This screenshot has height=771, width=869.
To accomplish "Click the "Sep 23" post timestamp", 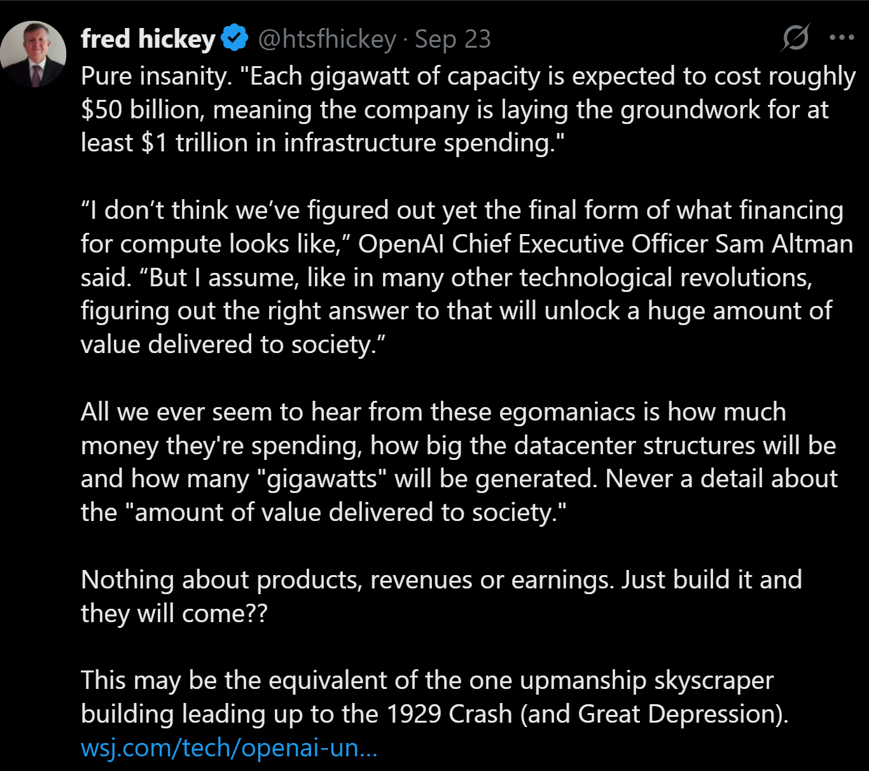I will [452, 39].
